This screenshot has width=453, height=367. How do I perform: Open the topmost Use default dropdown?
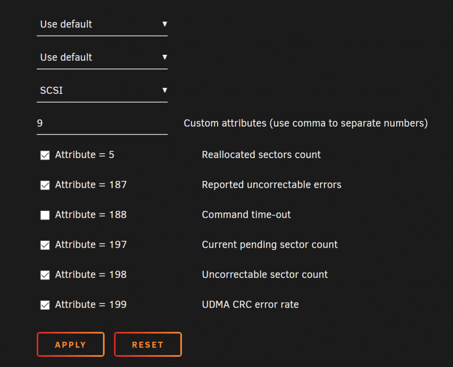(x=102, y=24)
